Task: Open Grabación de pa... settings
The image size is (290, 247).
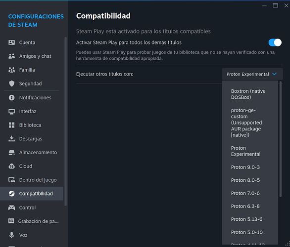Action: point(32,221)
